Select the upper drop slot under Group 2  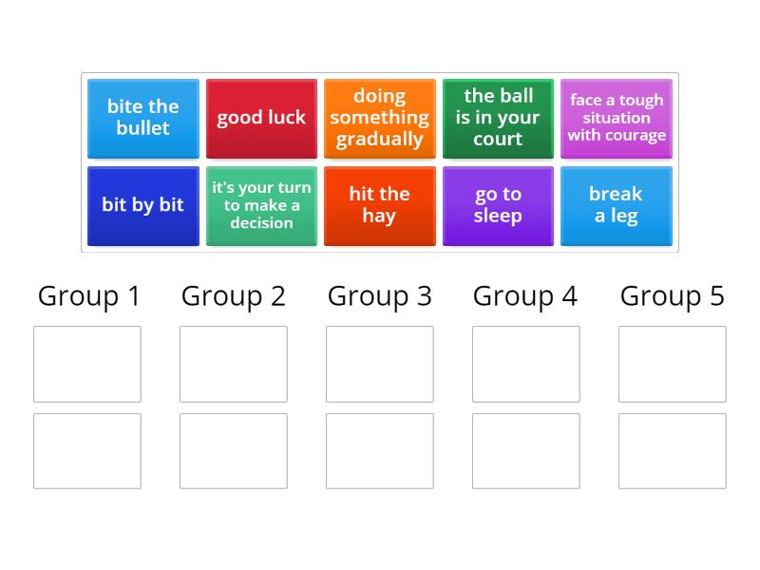point(234,364)
